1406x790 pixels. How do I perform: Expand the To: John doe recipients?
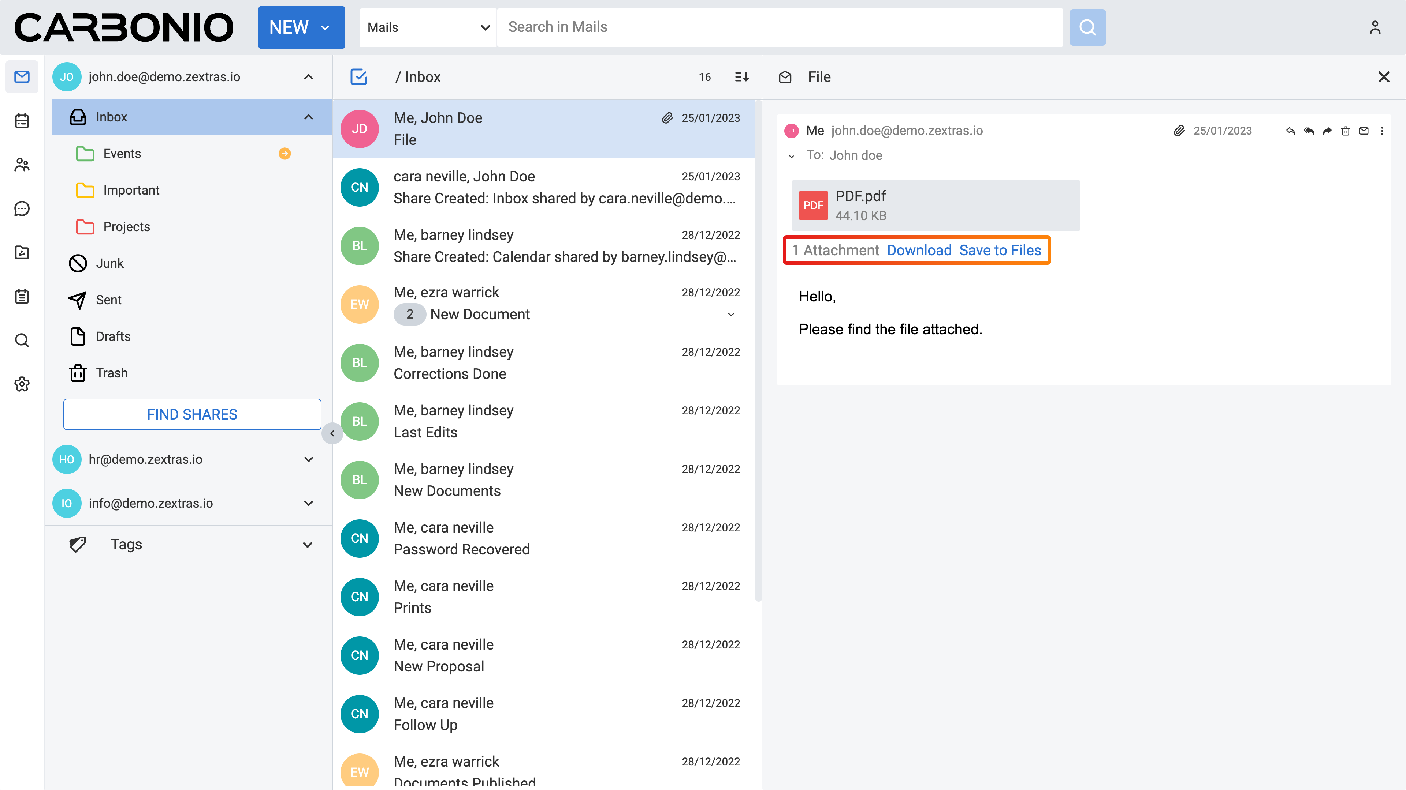coord(791,157)
